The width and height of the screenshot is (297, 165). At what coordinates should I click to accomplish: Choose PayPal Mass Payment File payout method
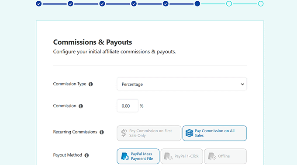point(138,156)
